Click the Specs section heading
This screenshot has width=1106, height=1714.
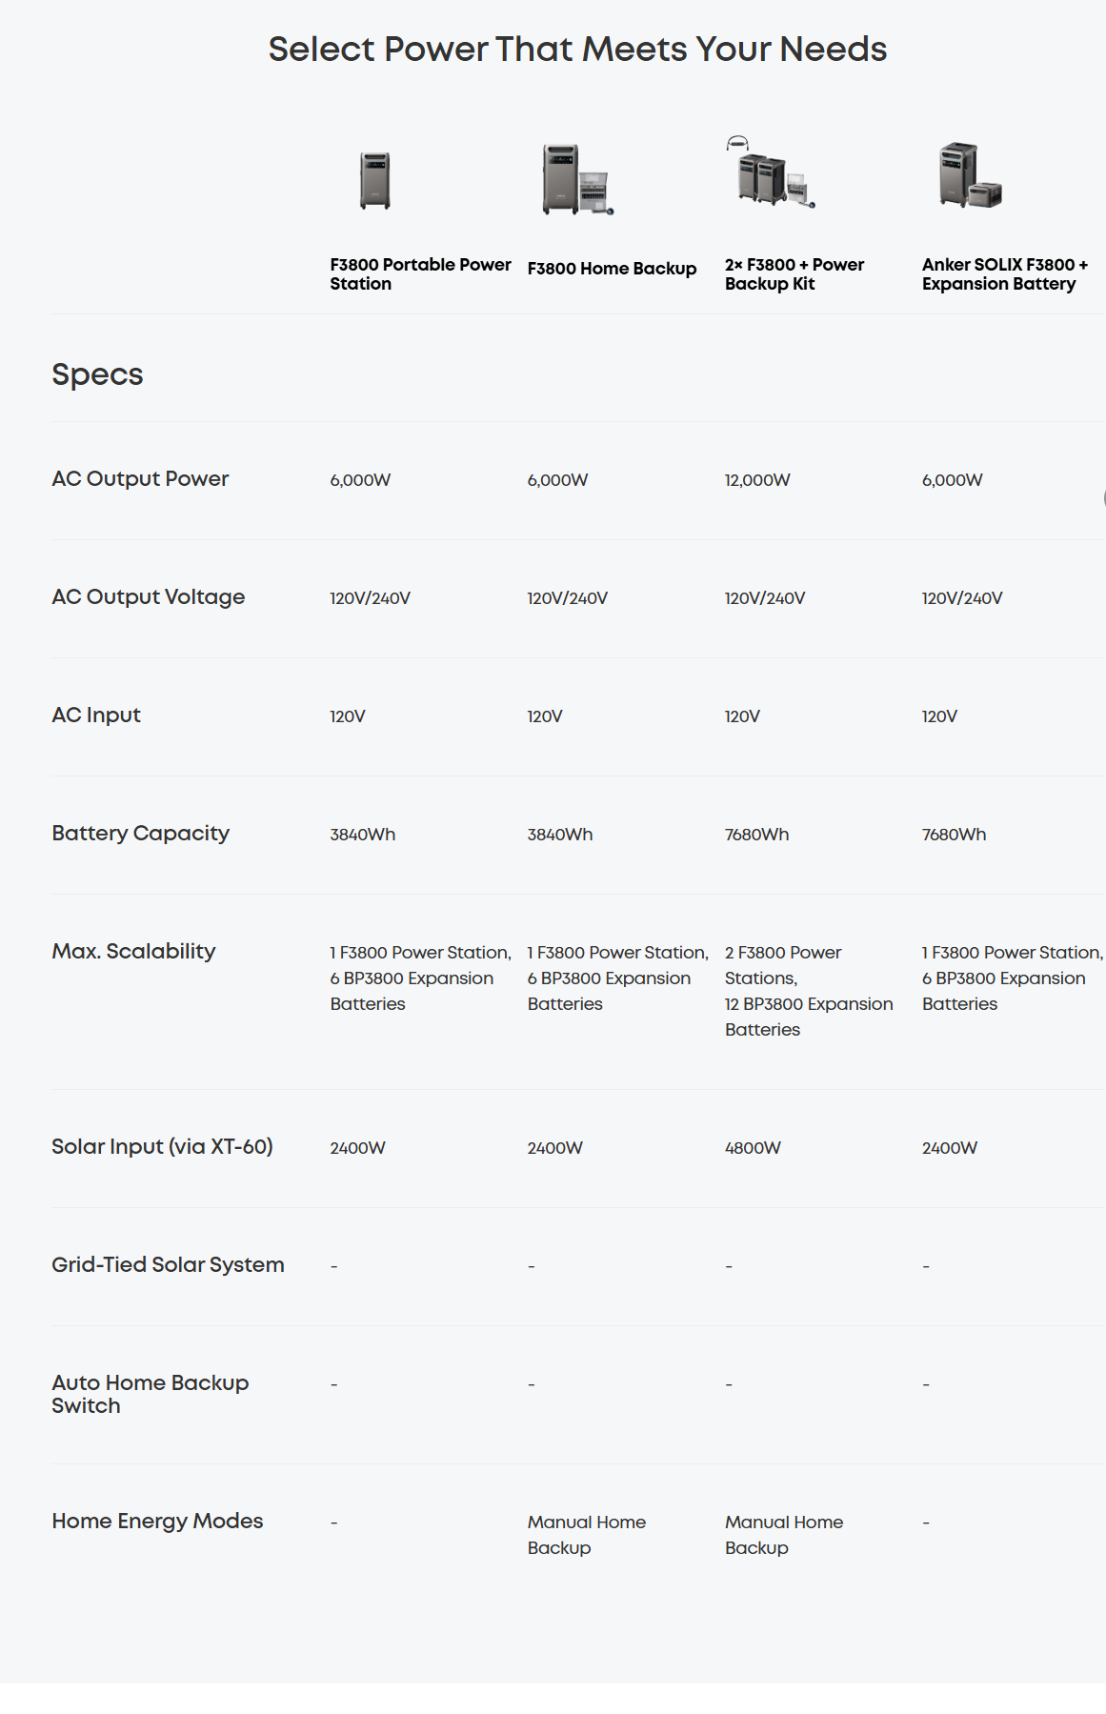coord(97,374)
